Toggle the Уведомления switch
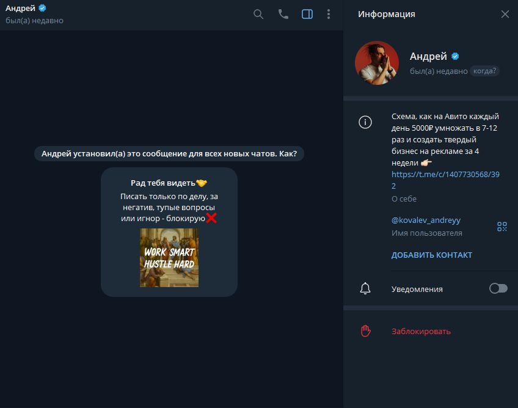This screenshot has height=408, width=518. 498,288
